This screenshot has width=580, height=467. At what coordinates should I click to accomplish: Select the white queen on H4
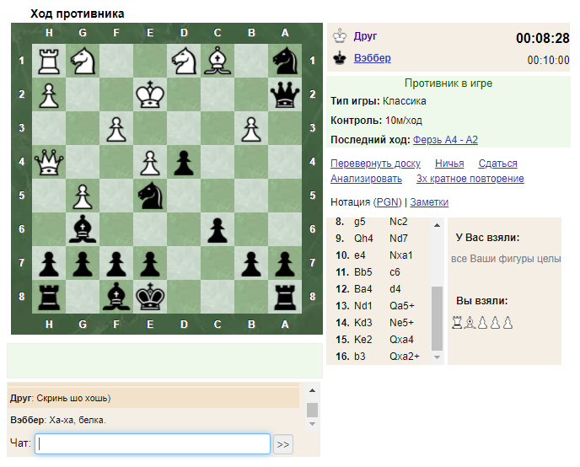pos(49,161)
